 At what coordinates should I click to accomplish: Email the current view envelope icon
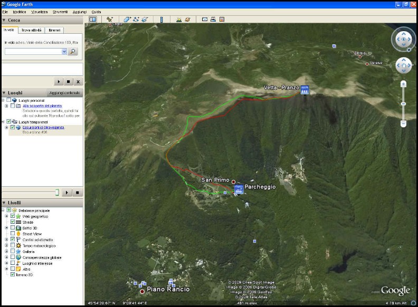coord(205,19)
